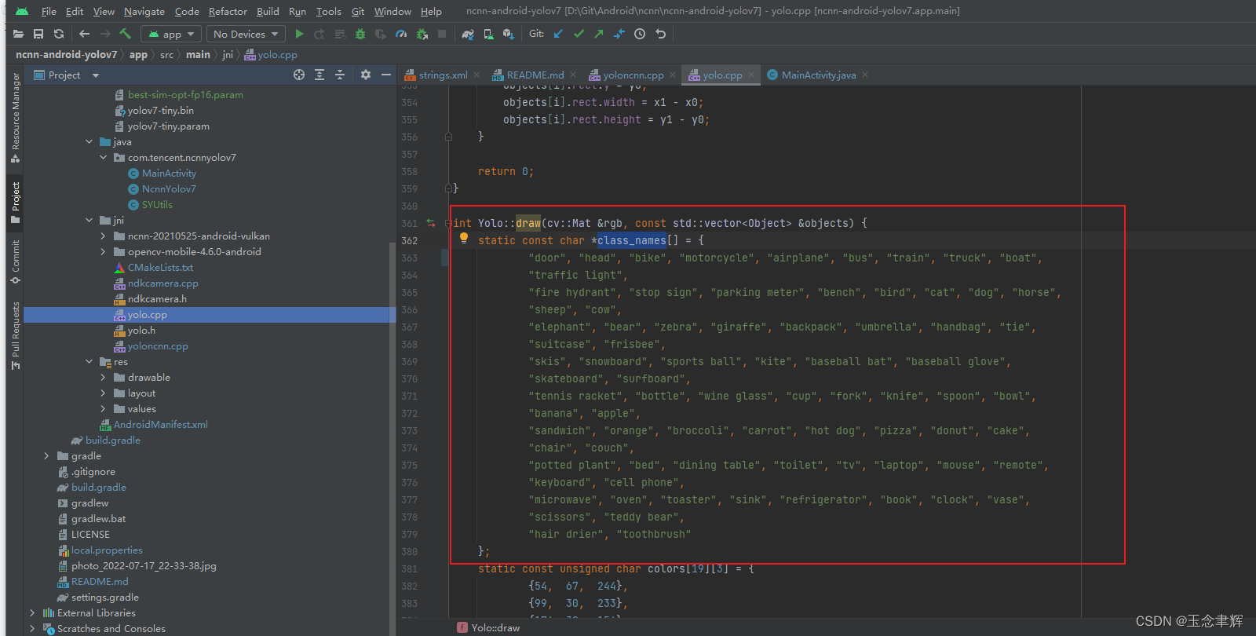Show Git history with the clock icon
Viewport: 1256px width, 636px height.
pyautogui.click(x=640, y=34)
